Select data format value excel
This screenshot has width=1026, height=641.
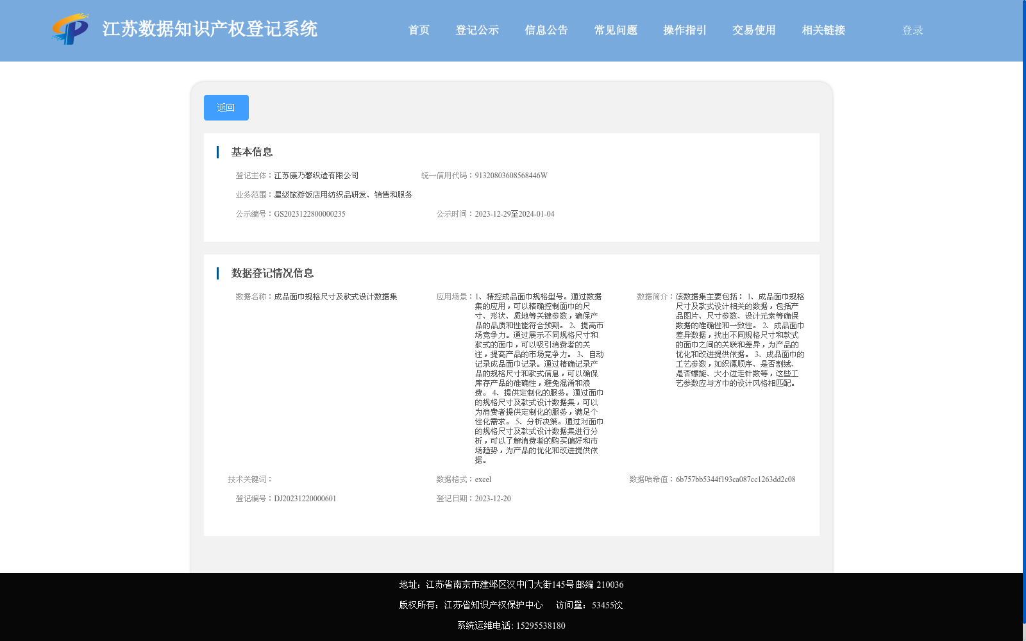point(483,479)
